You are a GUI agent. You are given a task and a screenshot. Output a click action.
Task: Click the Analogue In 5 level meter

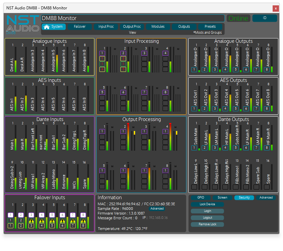57,59
